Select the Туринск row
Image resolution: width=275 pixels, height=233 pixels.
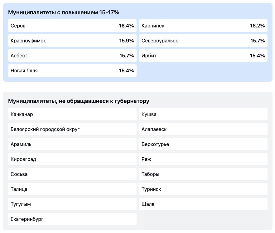click(x=203, y=189)
